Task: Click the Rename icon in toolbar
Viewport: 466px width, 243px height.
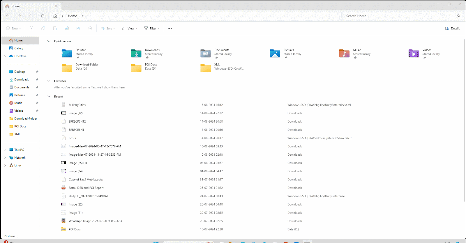Action: pos(67,29)
